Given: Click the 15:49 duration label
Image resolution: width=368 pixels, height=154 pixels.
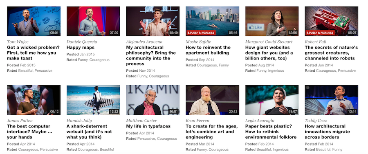Looking at the screenshot, I should pos(173,33).
